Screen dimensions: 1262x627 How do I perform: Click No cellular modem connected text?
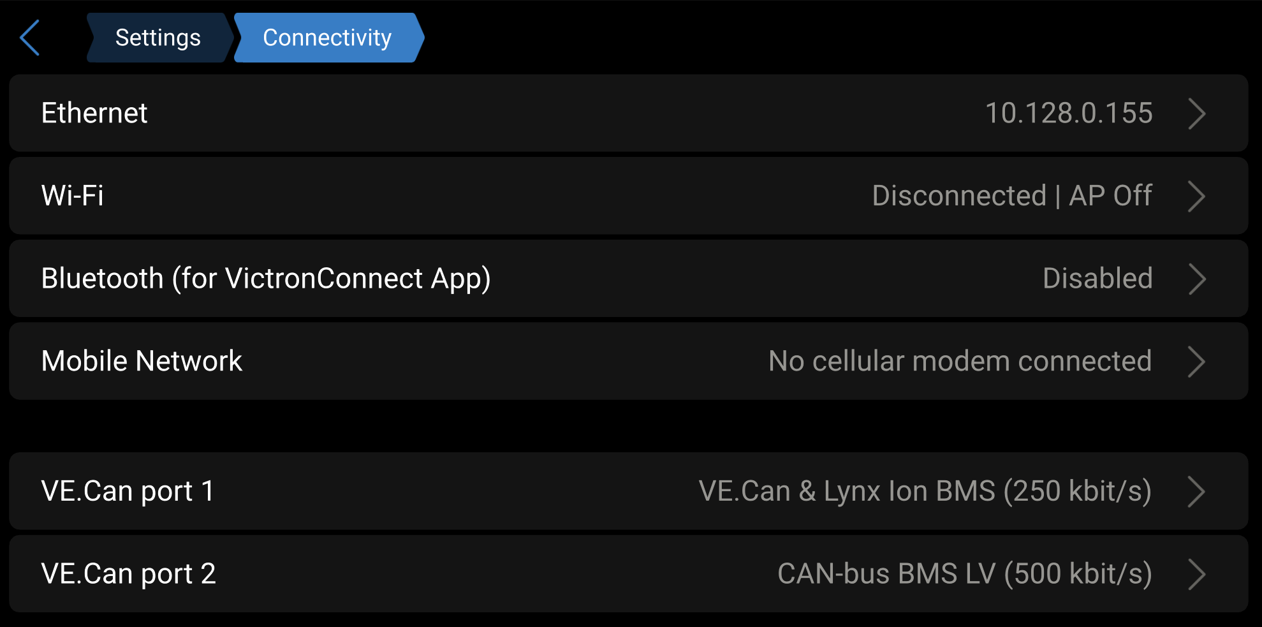[x=960, y=361]
